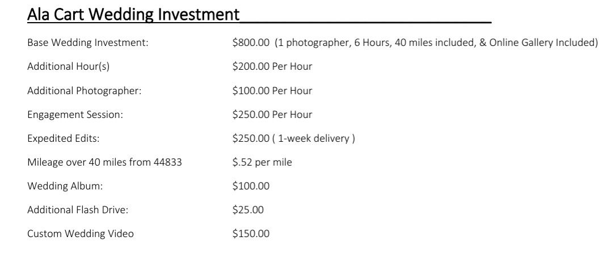Select the Mileage over 40 miles label

click(104, 162)
